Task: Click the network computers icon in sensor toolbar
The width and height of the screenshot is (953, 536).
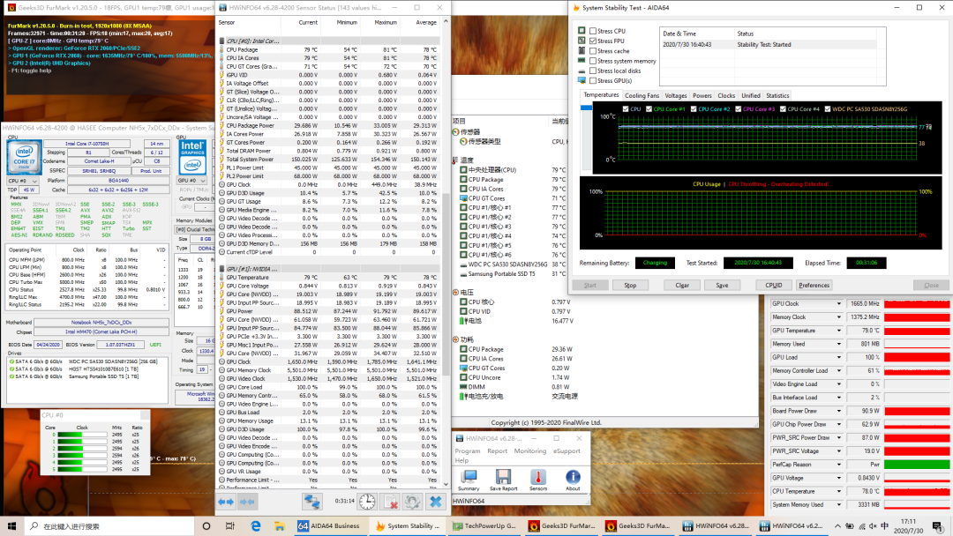Action: pyautogui.click(x=312, y=502)
